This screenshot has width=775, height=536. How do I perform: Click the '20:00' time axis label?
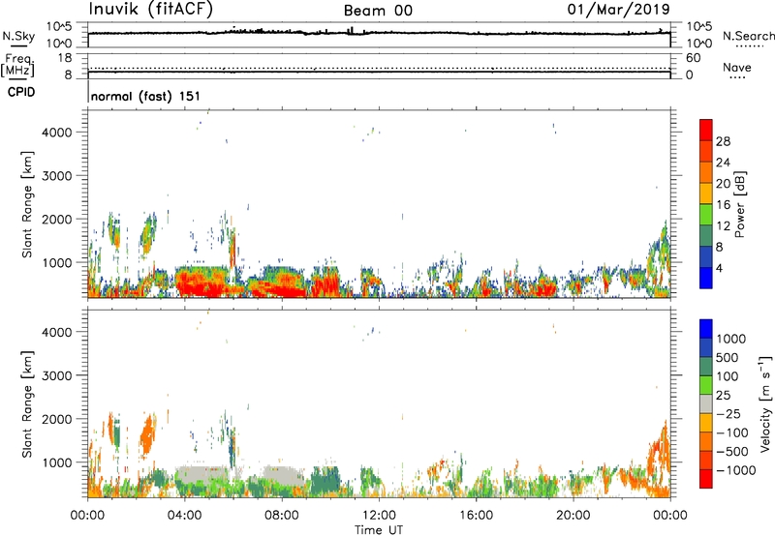573,516
